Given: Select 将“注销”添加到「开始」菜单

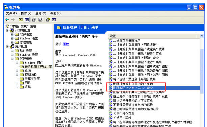Looking at the screenshot, I should (134, 79).
